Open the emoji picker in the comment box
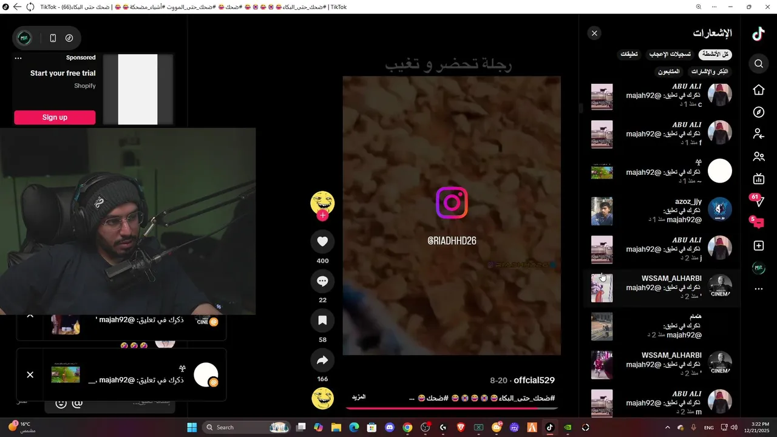777x437 pixels. tap(61, 403)
